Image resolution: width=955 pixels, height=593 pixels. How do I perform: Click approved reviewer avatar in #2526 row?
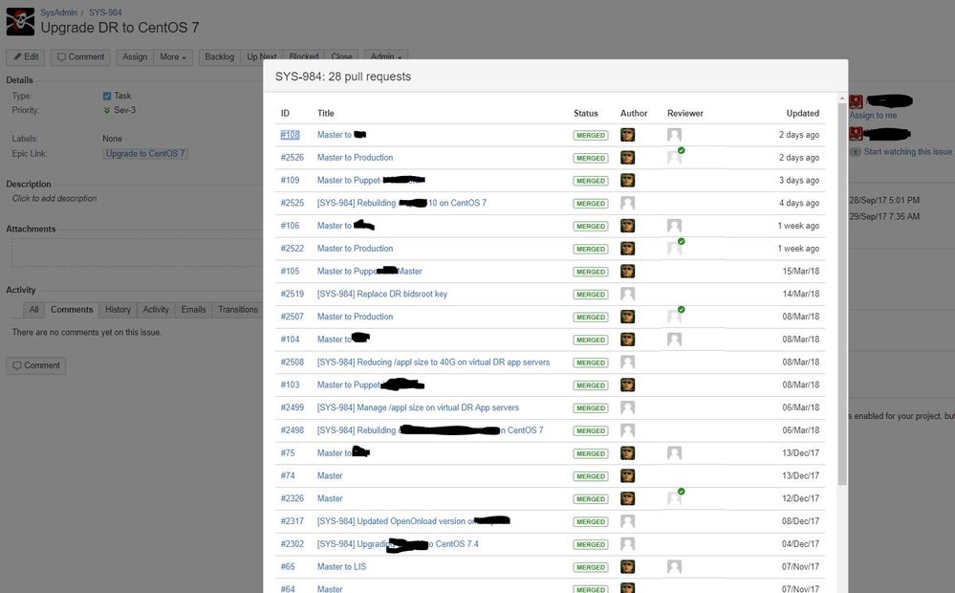pos(675,157)
